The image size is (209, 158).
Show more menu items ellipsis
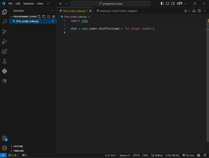point(48,3)
